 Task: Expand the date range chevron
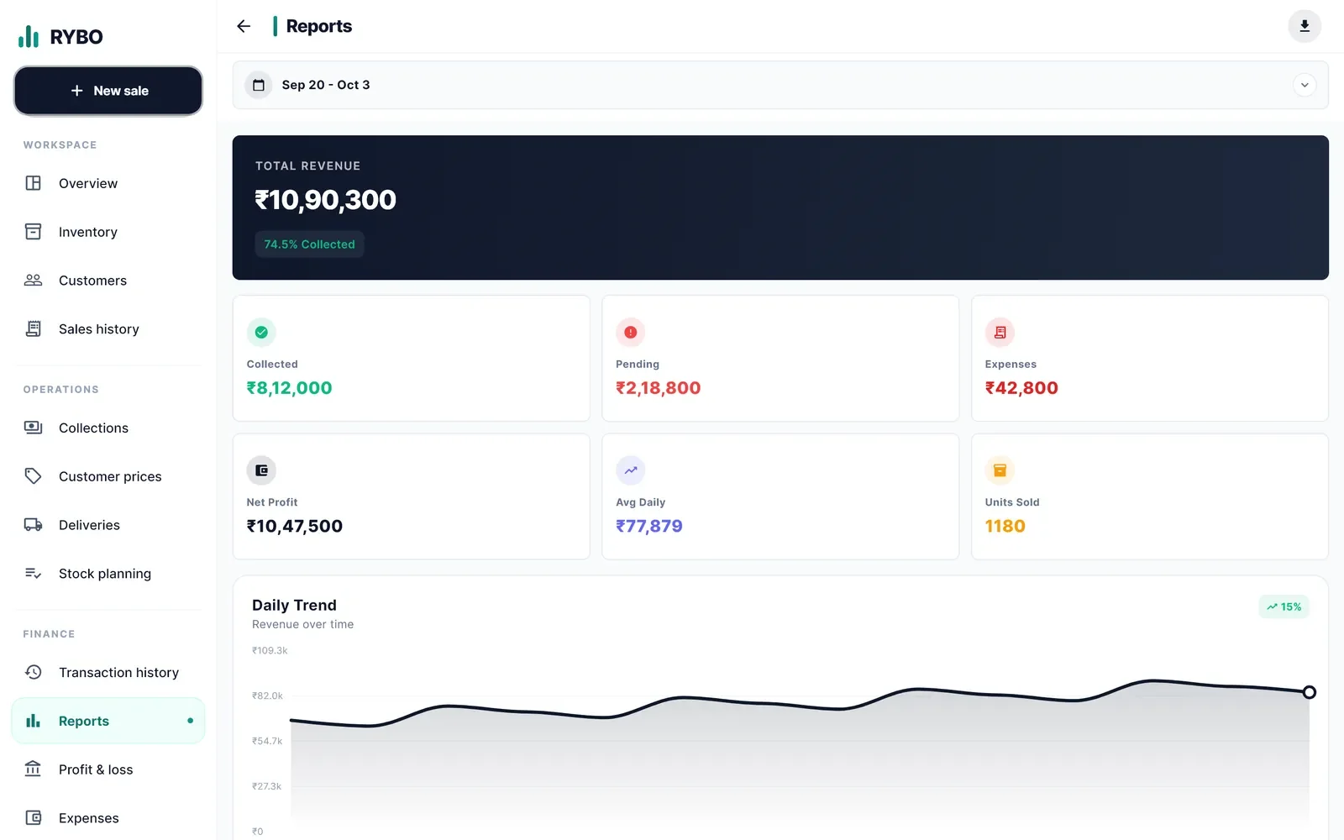[1305, 85]
